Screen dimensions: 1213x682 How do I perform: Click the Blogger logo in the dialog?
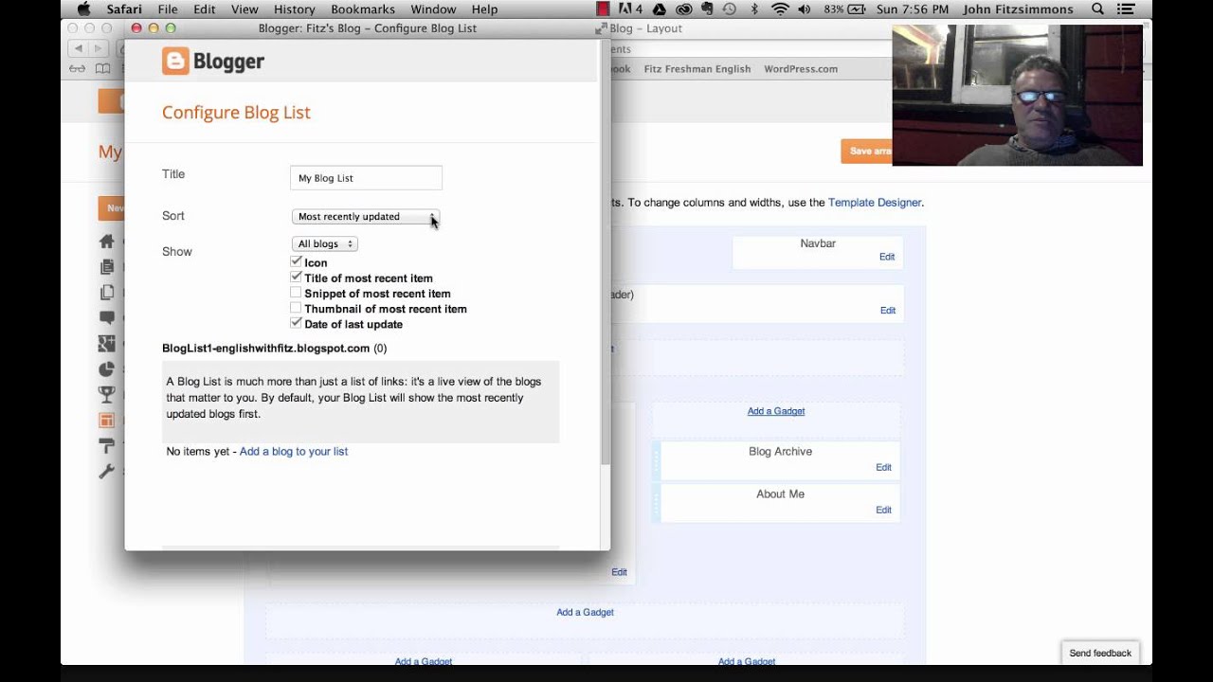tap(213, 62)
